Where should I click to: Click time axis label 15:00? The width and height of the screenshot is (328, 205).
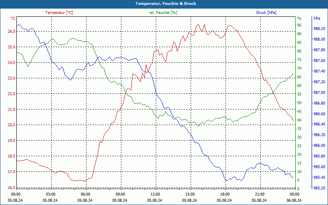pyautogui.click(x=190, y=194)
